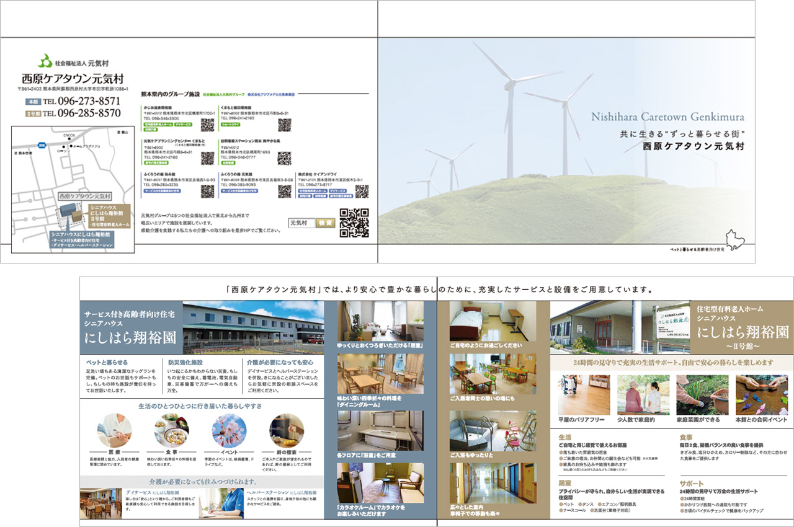Click the green 元気村 logo mark
The image size is (794, 527).
coord(46,61)
